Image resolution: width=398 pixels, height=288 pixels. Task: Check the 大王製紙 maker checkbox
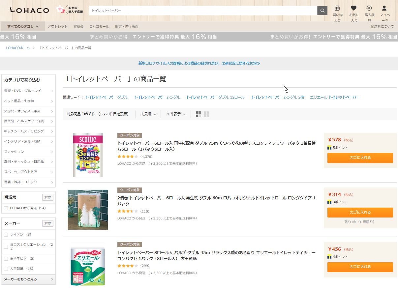tap(6, 269)
